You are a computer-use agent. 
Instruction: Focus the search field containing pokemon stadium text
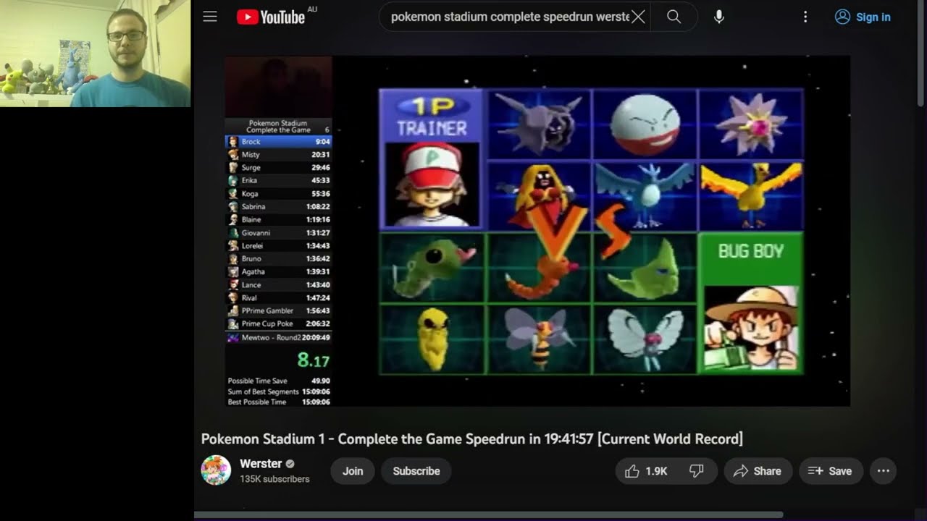click(510, 17)
